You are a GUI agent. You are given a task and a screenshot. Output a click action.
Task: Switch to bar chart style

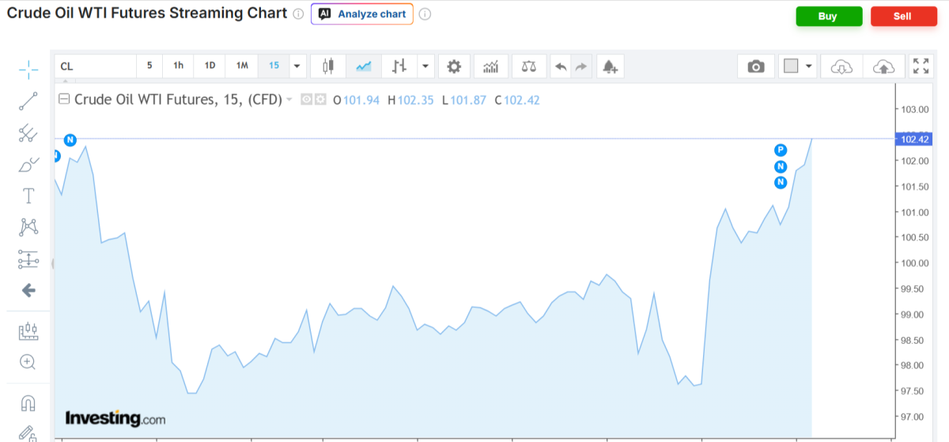pos(399,66)
